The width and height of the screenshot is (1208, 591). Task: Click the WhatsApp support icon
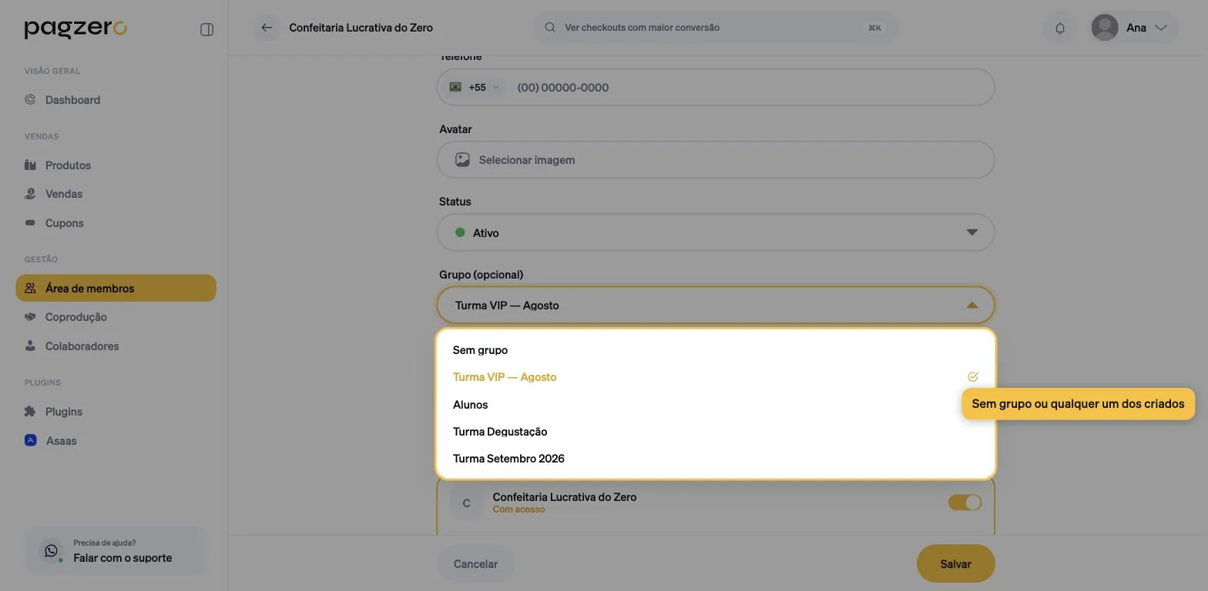click(x=51, y=550)
